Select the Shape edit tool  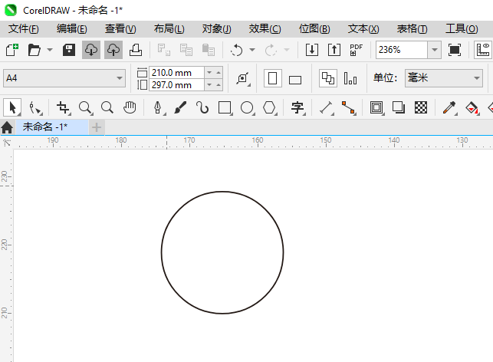pyautogui.click(x=35, y=108)
